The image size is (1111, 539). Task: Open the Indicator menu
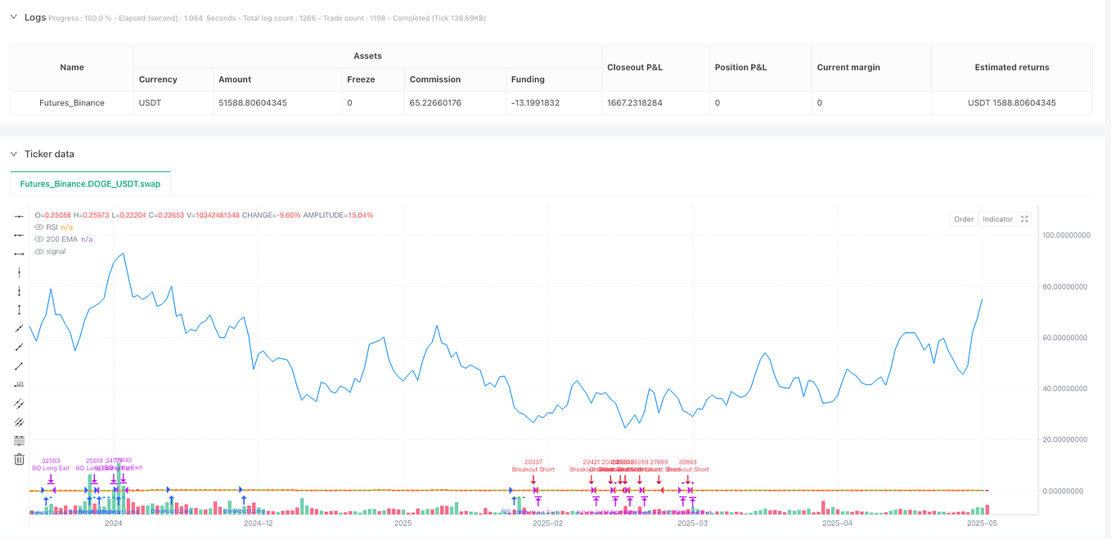997,218
